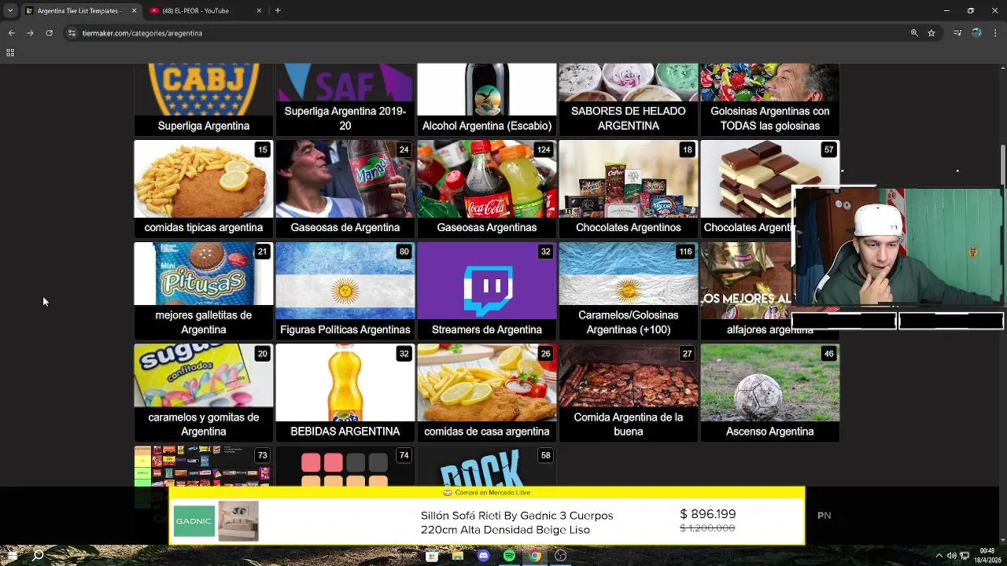Open Spotify from taskbar

click(x=509, y=556)
